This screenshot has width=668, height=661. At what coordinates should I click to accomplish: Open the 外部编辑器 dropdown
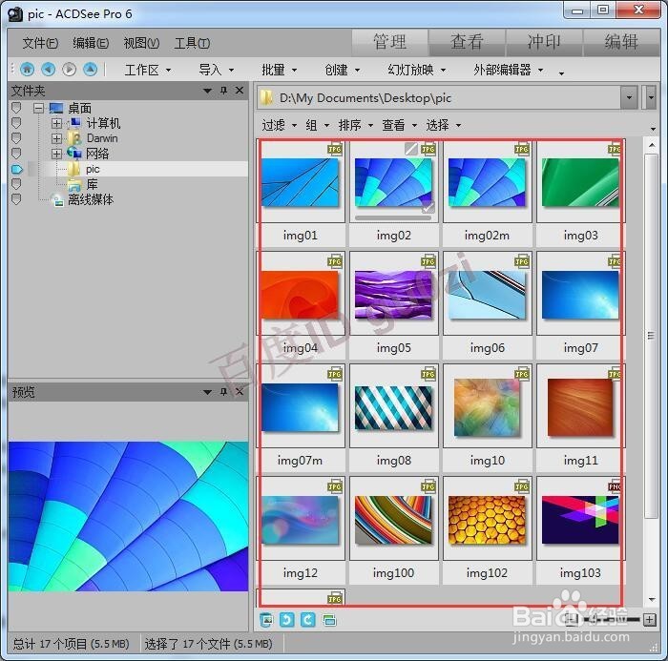tap(509, 70)
